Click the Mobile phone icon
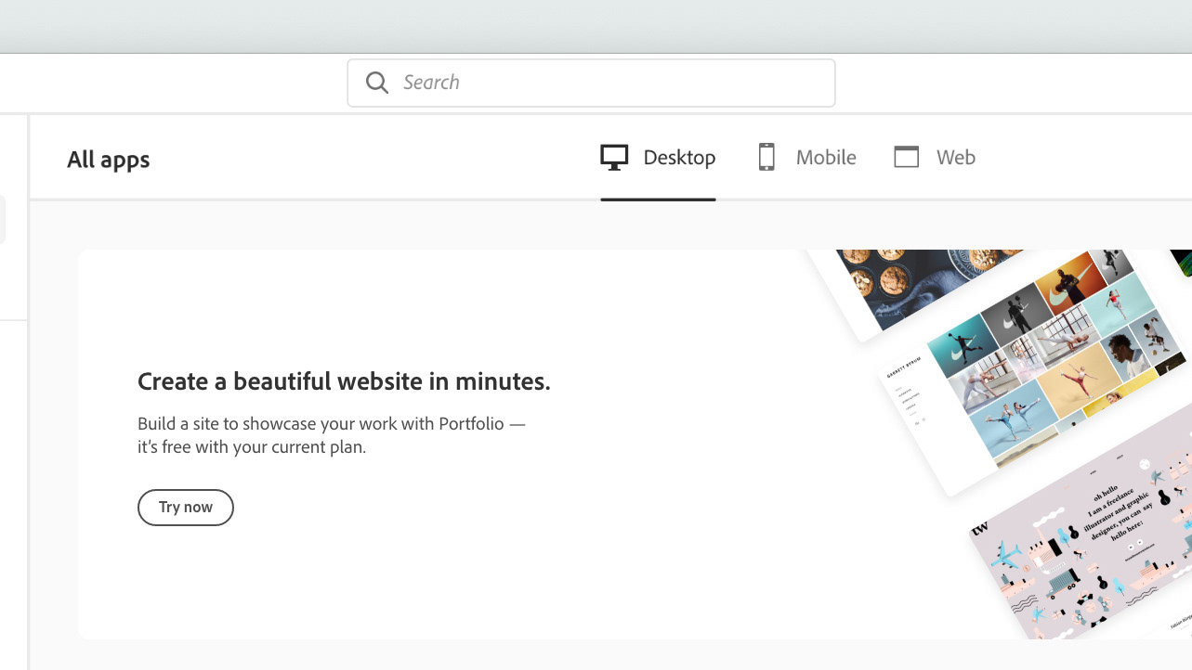The image size is (1192, 670). 766,158
